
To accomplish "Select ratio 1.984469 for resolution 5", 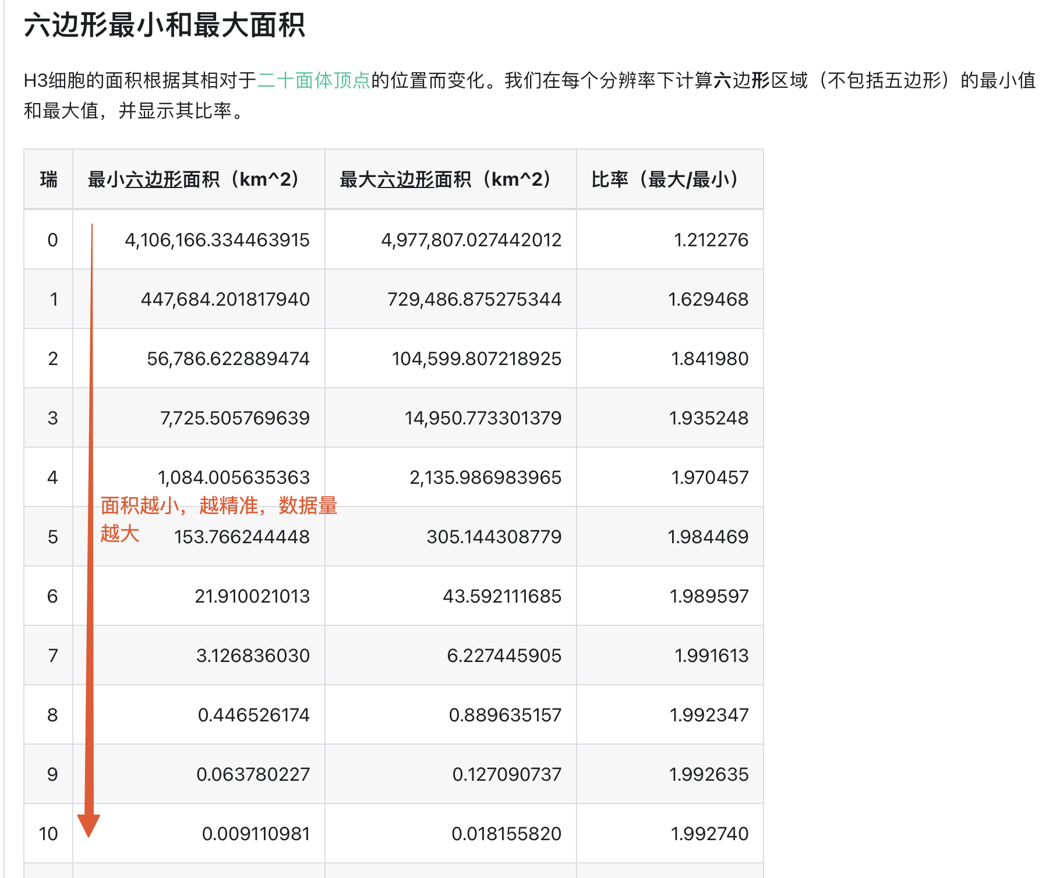I will [x=708, y=537].
